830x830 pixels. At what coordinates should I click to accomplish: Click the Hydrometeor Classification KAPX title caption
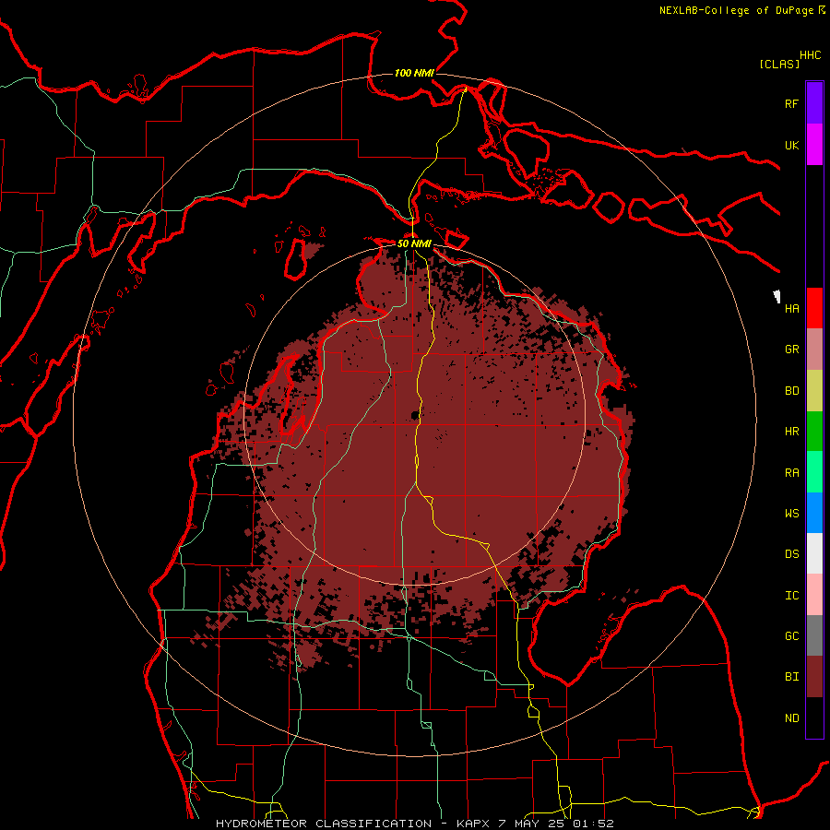[415, 824]
